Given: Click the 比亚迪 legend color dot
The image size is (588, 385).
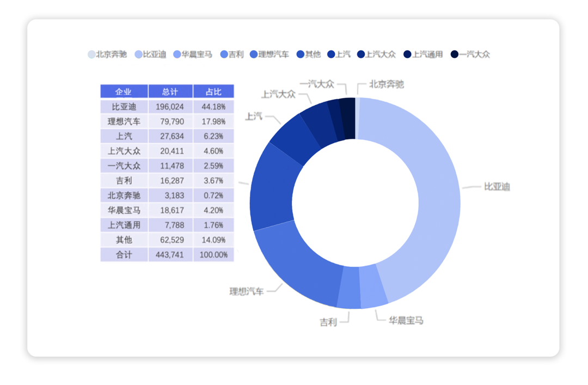Looking at the screenshot, I should pyautogui.click(x=138, y=54).
